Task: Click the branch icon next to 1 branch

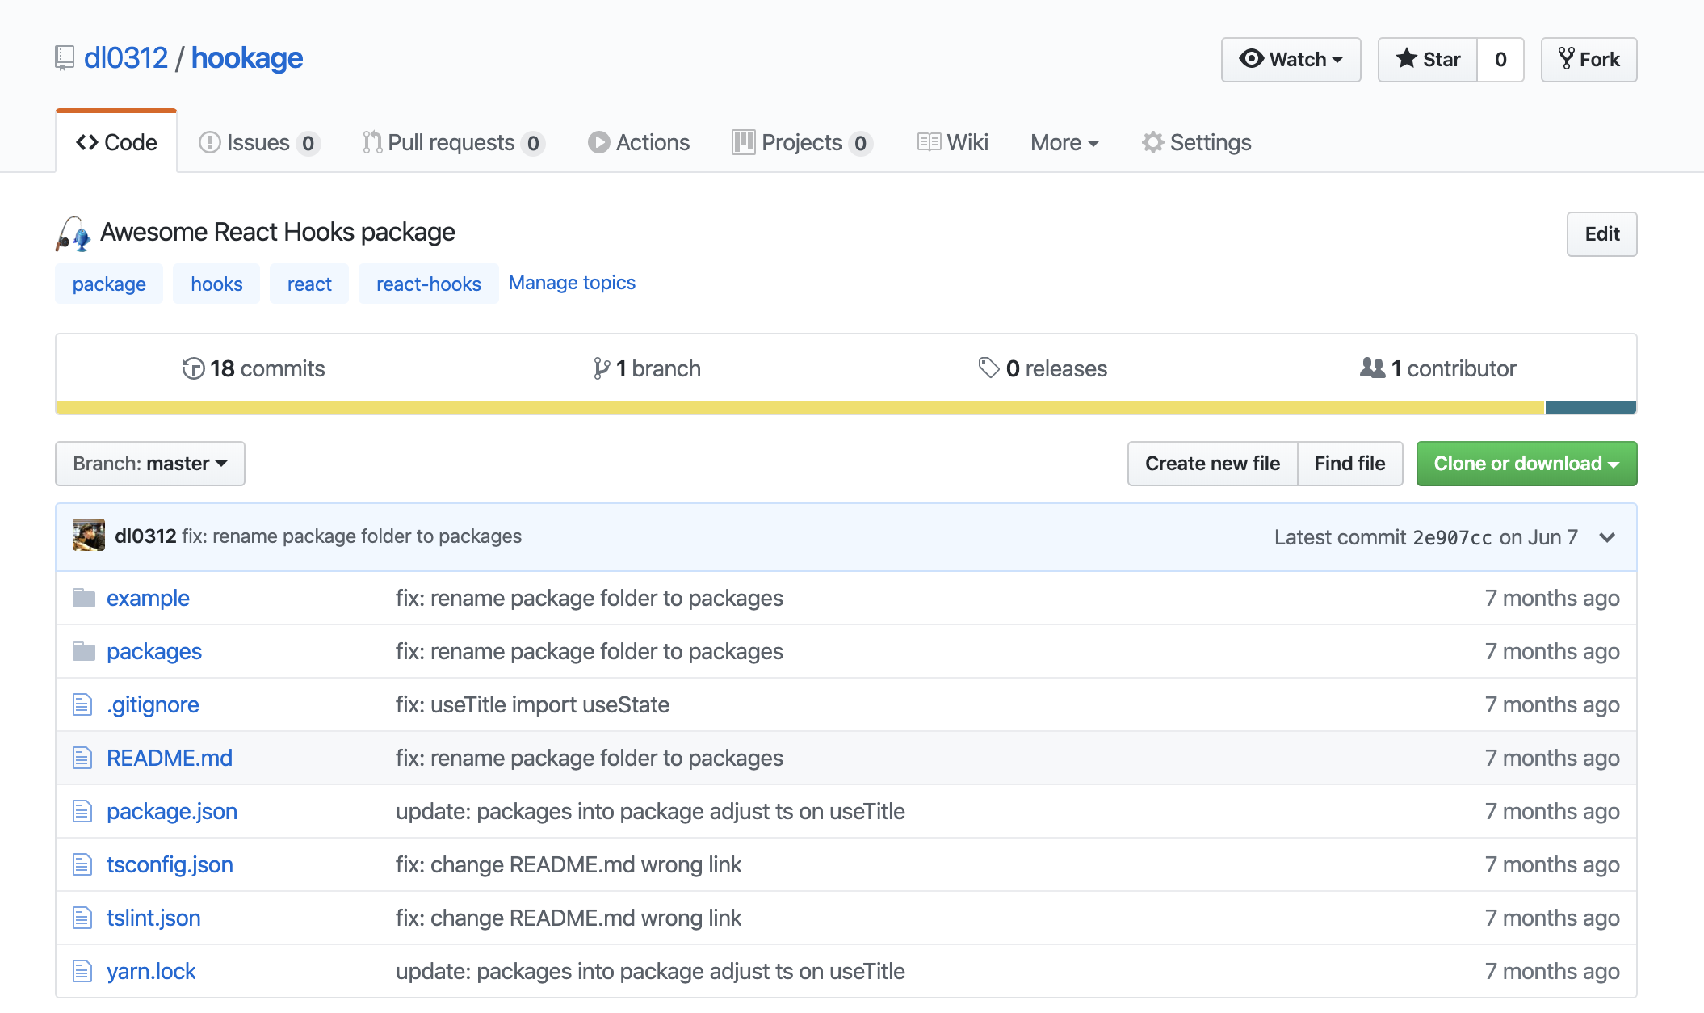Action: click(601, 368)
